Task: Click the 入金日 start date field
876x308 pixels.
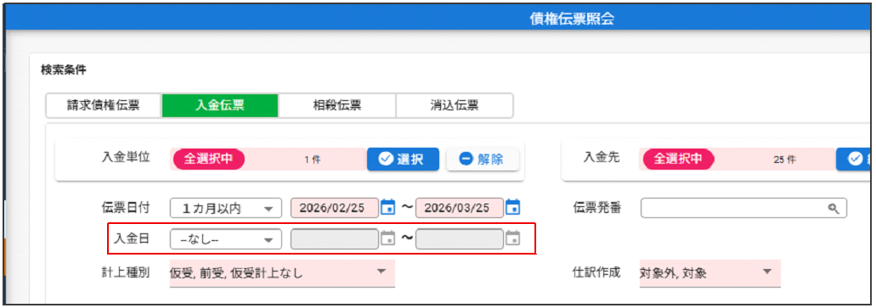Action: [334, 238]
